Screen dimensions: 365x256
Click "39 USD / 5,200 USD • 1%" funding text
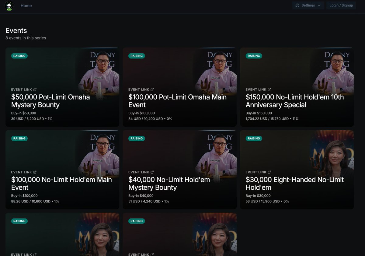32,119
